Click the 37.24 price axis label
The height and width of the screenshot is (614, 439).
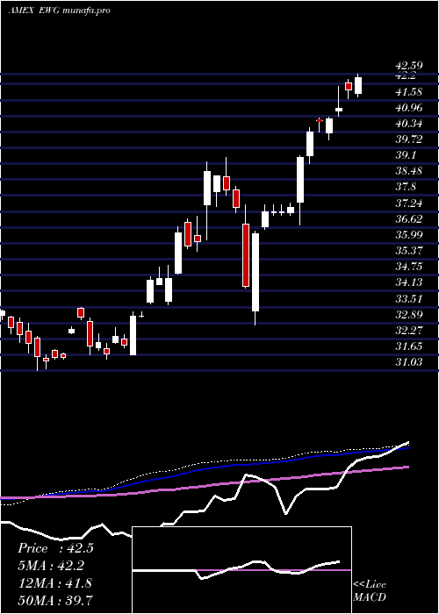click(x=408, y=203)
